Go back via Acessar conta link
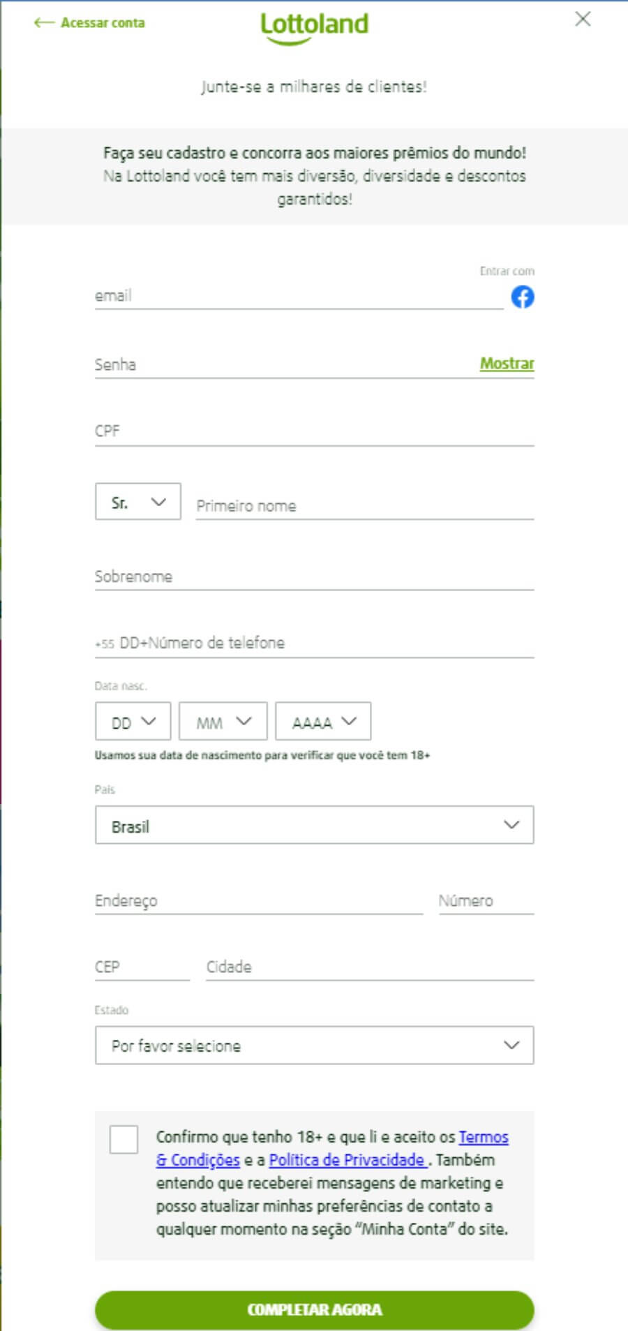The height and width of the screenshot is (1331, 628). 89,23
